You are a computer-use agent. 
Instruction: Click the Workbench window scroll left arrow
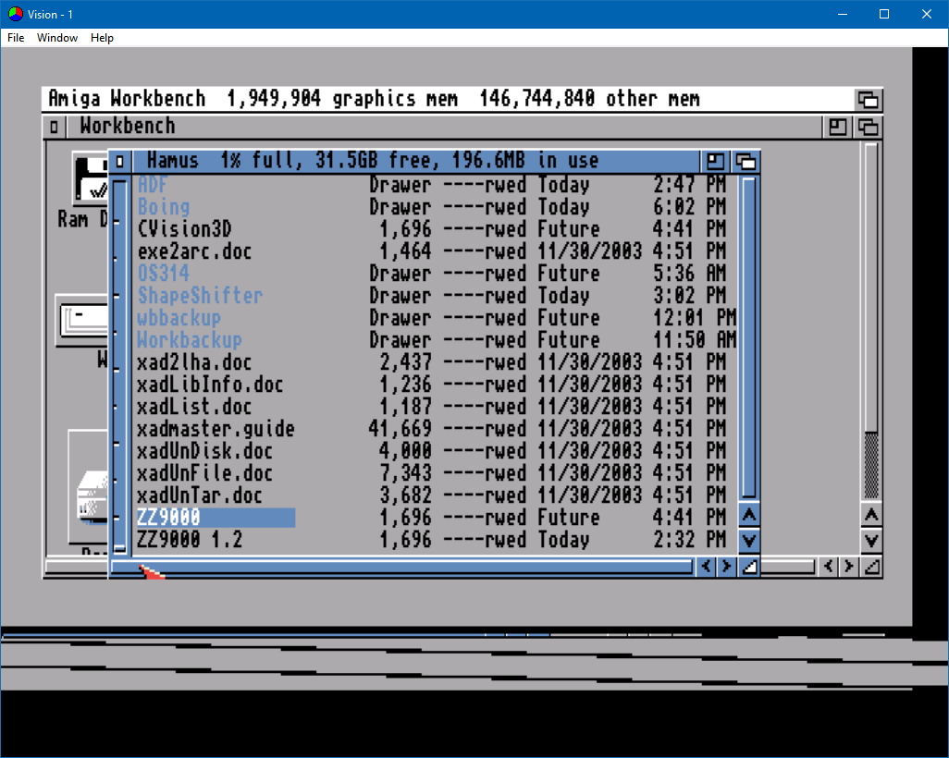pos(828,567)
